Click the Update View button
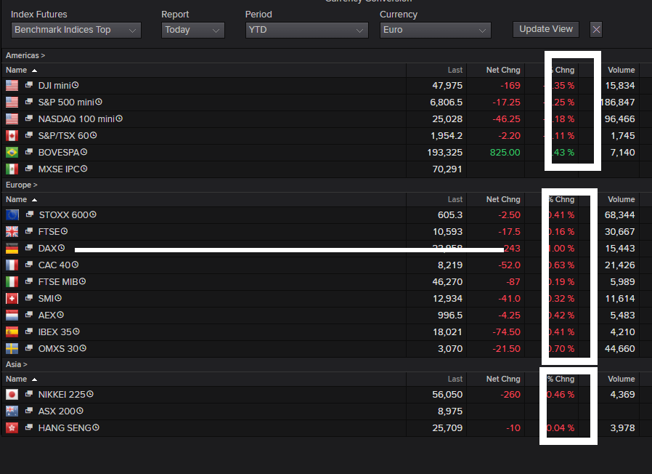The width and height of the screenshot is (652, 474). click(546, 29)
